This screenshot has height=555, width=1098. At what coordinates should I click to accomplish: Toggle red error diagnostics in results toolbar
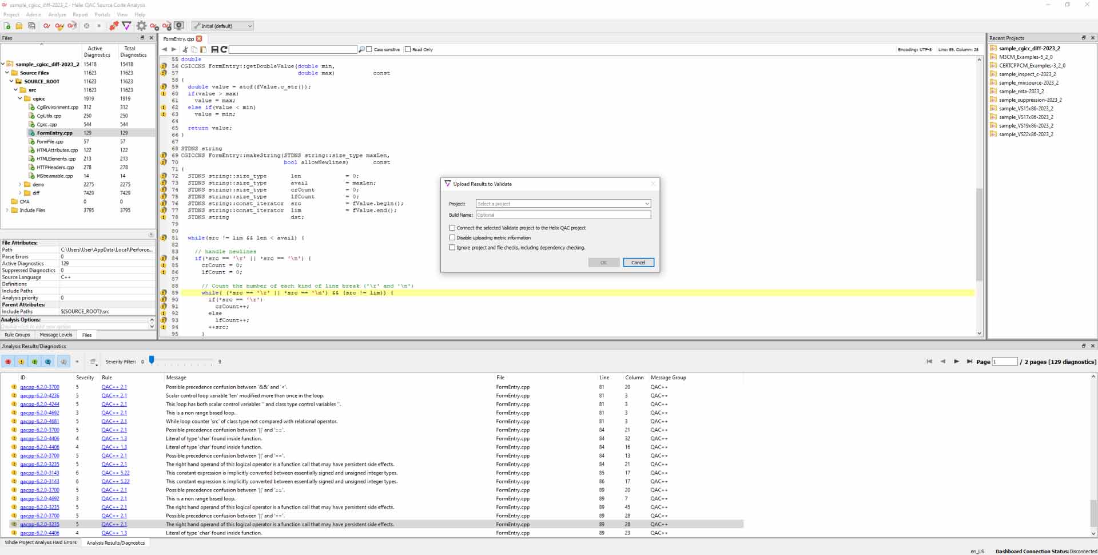(x=7, y=362)
